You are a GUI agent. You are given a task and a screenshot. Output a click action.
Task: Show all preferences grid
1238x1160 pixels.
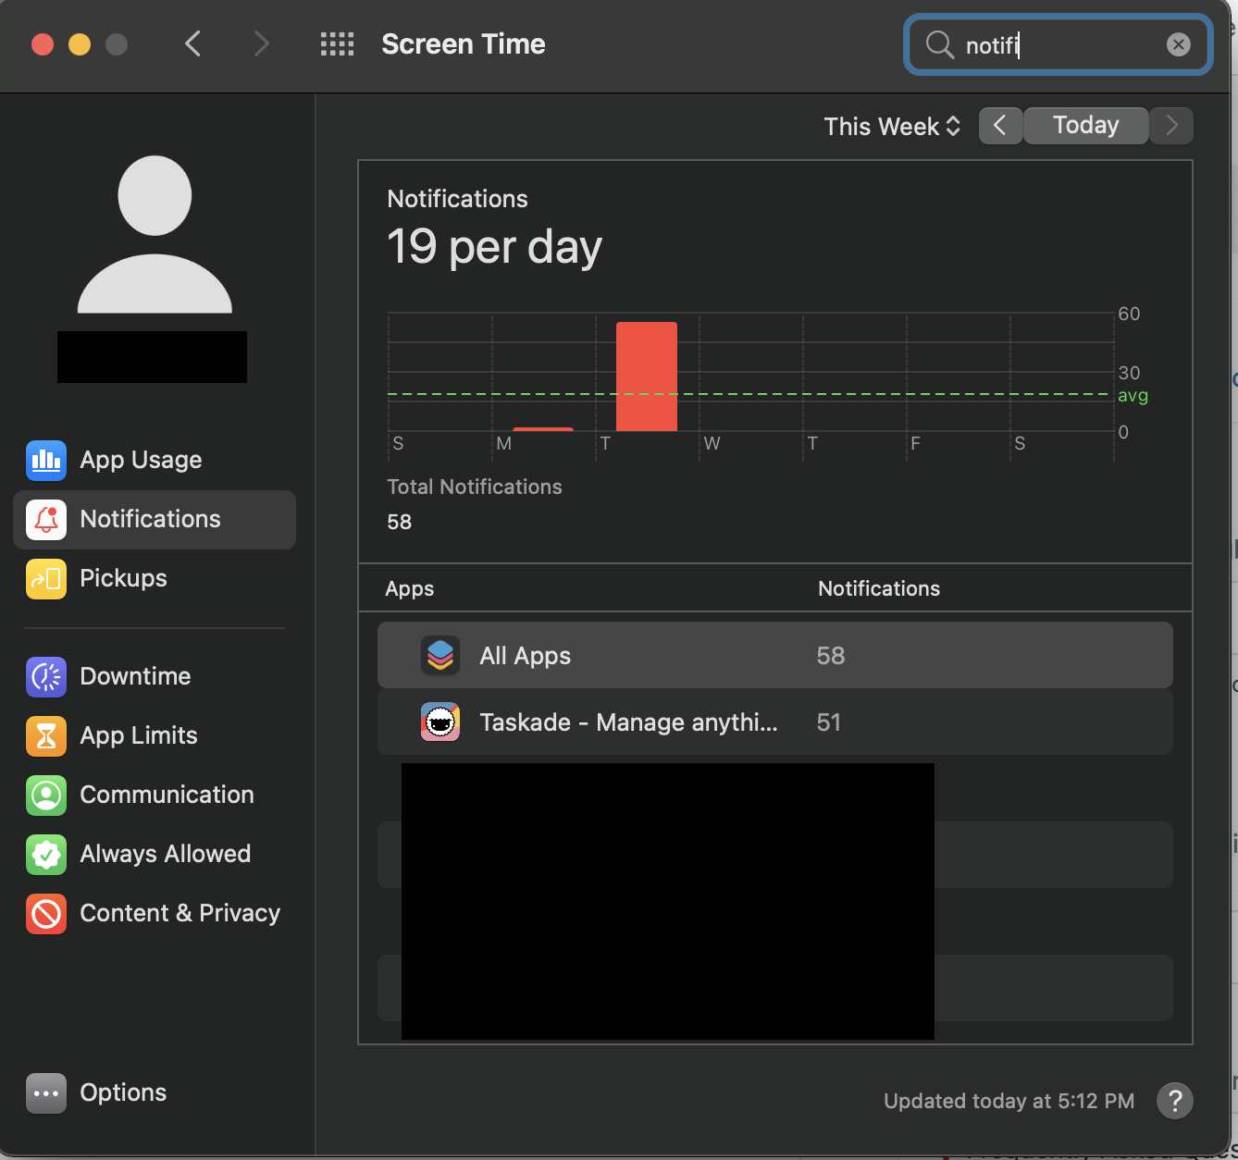337,43
